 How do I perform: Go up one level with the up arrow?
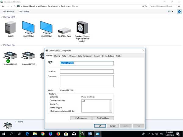(15, 6)
